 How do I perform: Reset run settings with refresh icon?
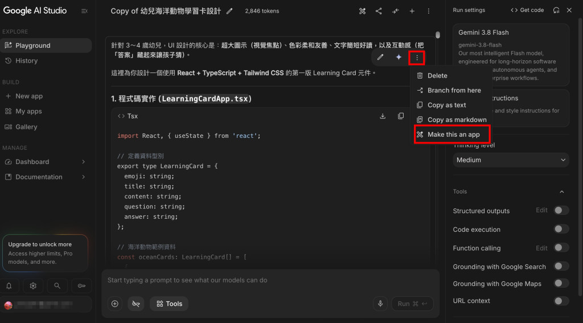coord(556,10)
